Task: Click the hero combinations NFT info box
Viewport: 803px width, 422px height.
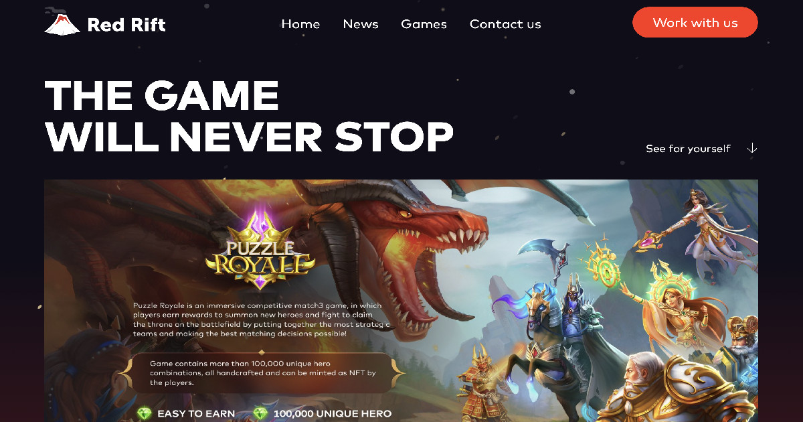Action: (266, 372)
